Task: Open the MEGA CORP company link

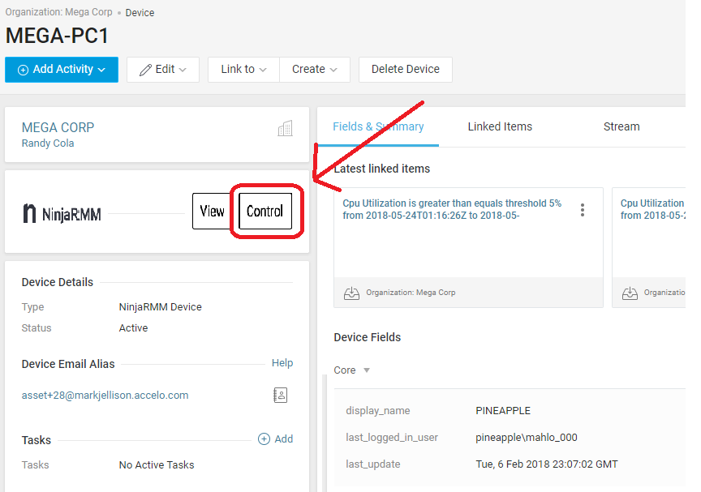Action: click(58, 127)
